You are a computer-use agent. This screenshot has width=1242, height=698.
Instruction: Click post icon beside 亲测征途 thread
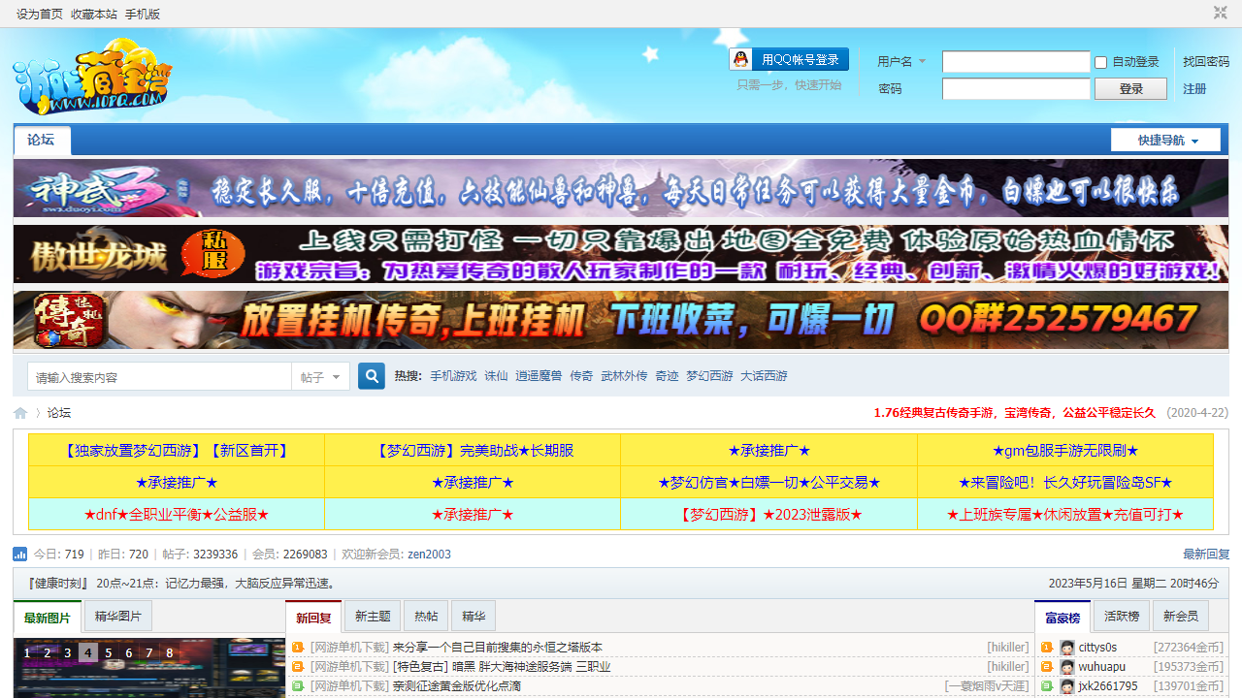[298, 686]
